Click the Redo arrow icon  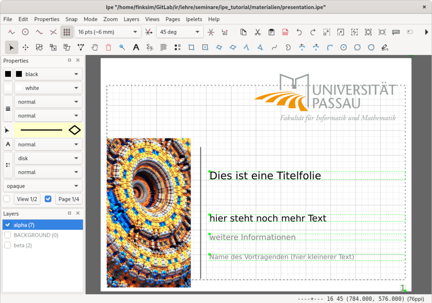(x=313, y=32)
